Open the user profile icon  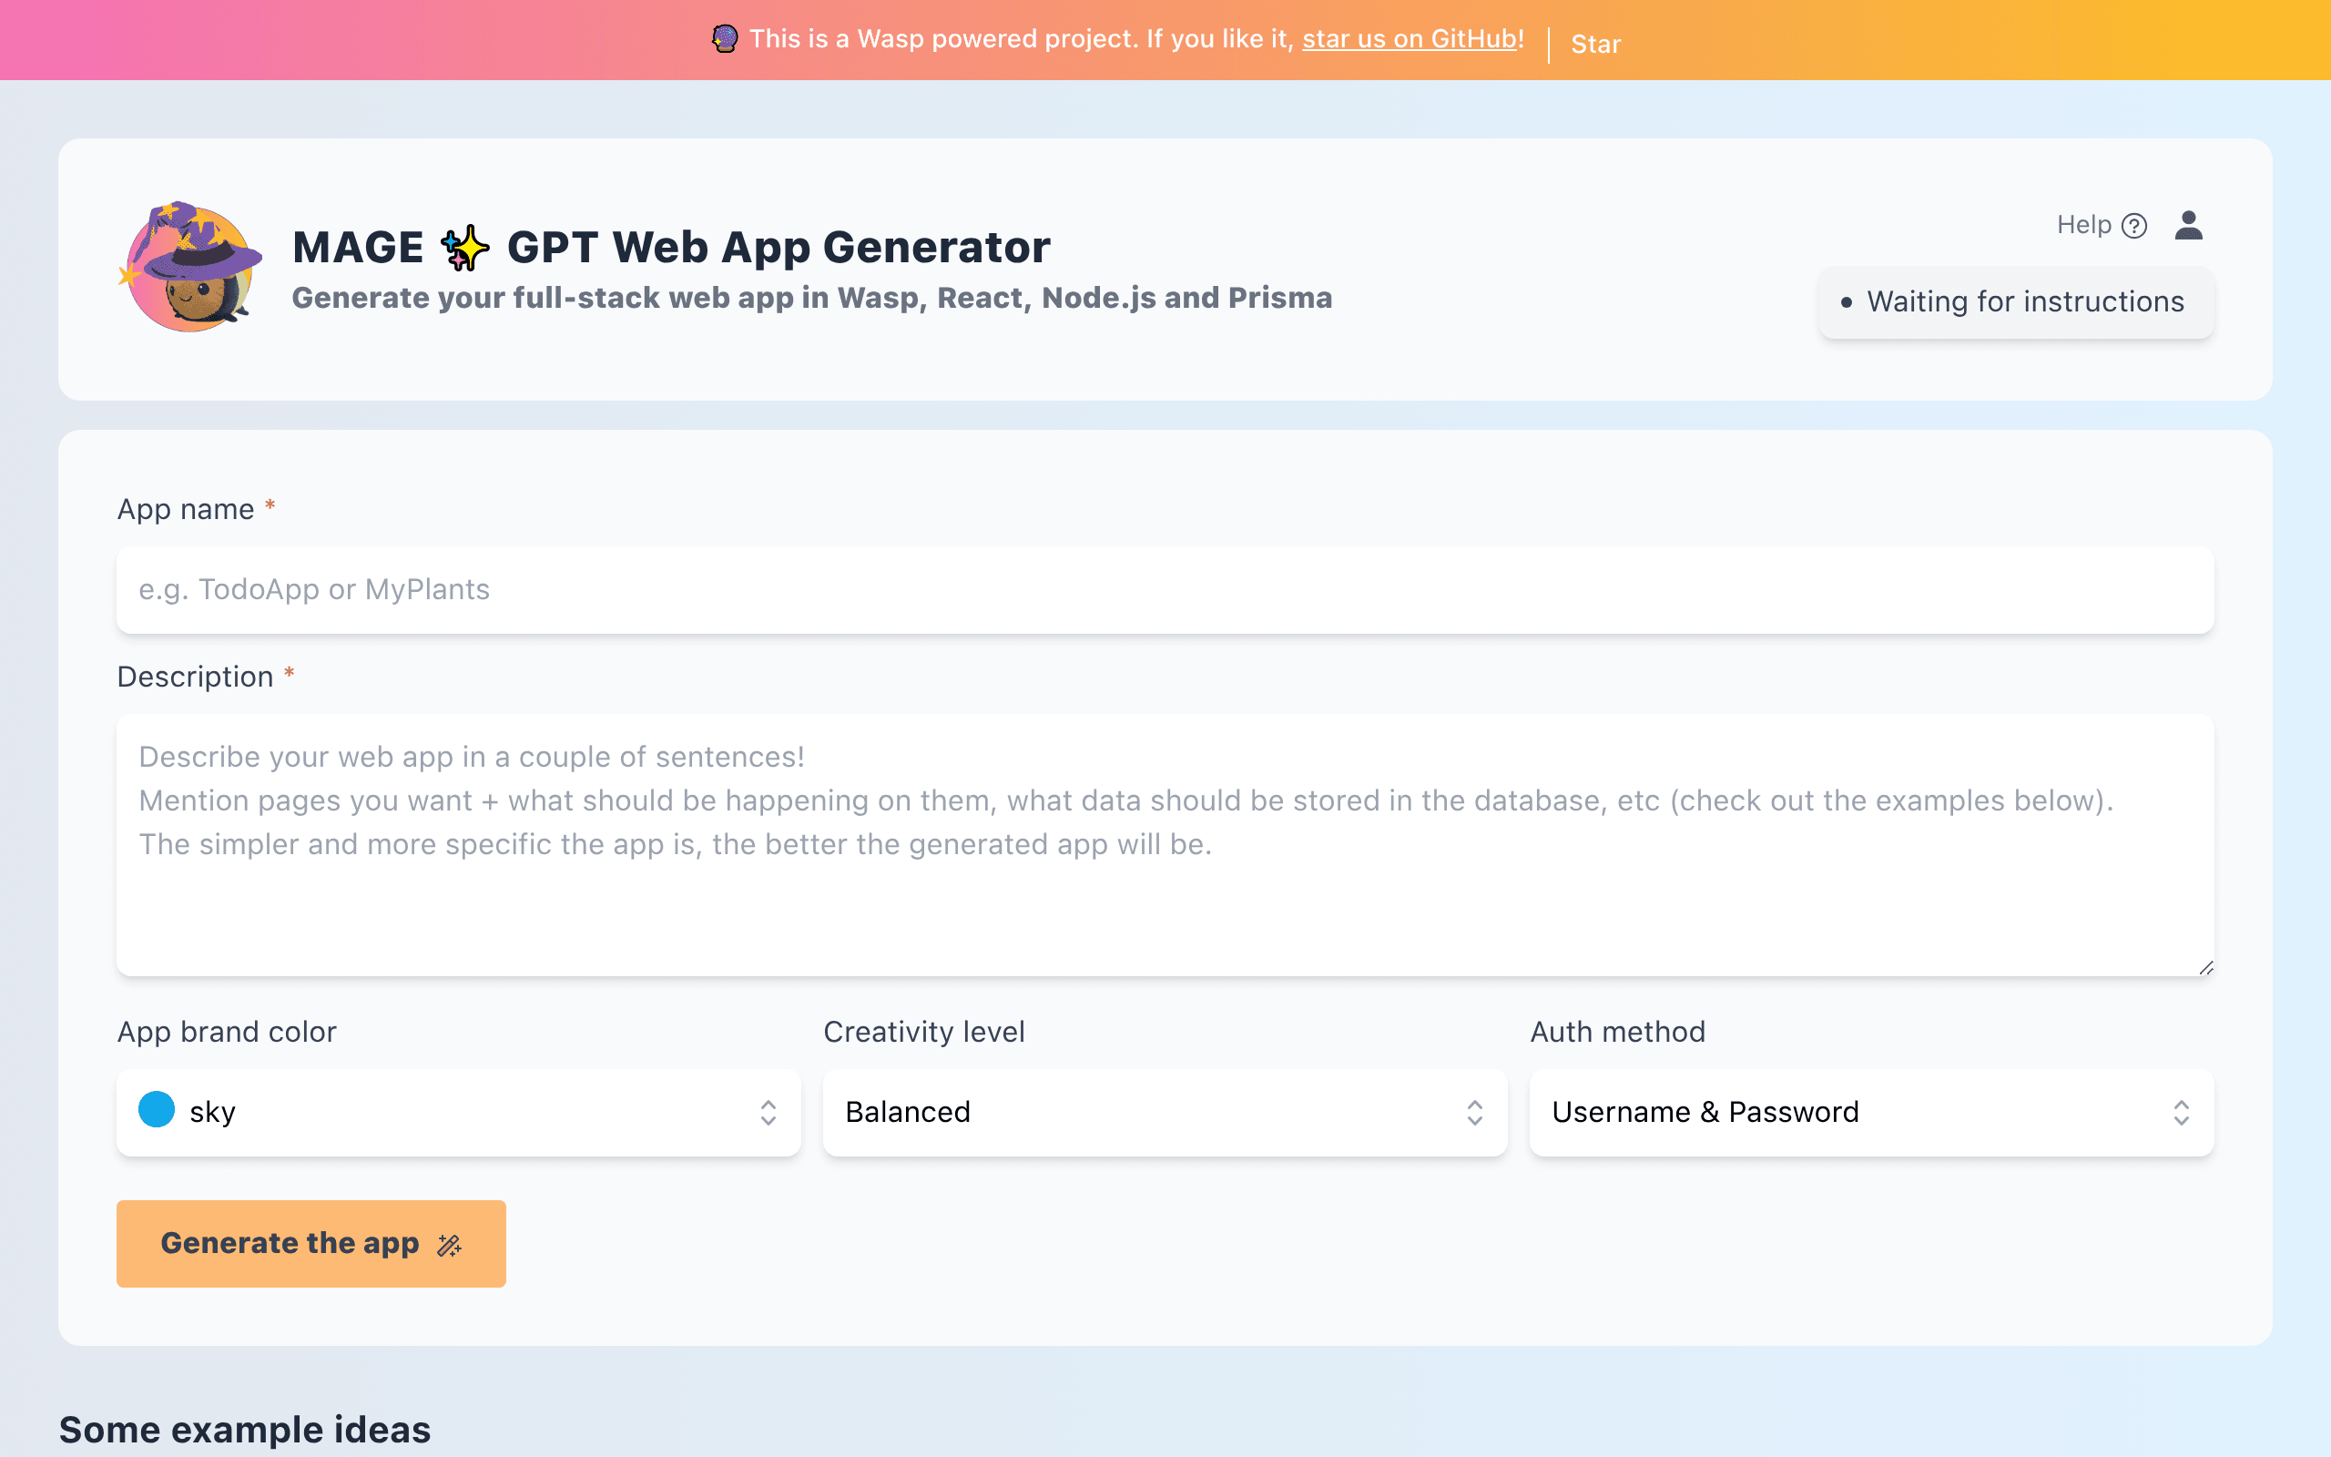pyautogui.click(x=2188, y=226)
